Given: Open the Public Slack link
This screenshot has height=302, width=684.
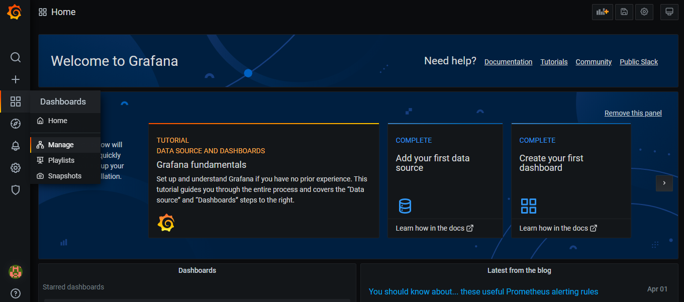Looking at the screenshot, I should (x=639, y=62).
